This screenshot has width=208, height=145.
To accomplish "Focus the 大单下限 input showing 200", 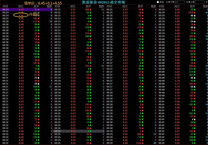I will point(180,2).
